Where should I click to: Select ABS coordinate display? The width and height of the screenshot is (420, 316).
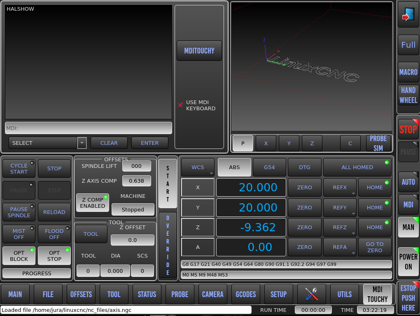click(234, 167)
